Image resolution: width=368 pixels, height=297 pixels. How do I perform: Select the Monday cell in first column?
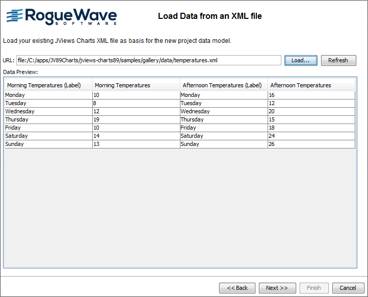[x=48, y=95]
